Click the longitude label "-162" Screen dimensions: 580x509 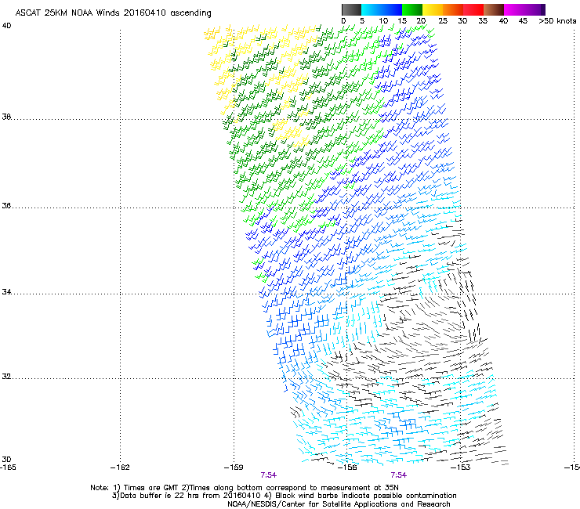click(120, 467)
